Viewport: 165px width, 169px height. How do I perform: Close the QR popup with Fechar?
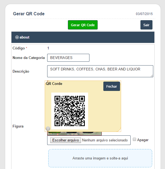(112, 86)
